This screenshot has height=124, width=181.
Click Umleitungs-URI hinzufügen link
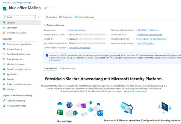[x=150, y=35]
